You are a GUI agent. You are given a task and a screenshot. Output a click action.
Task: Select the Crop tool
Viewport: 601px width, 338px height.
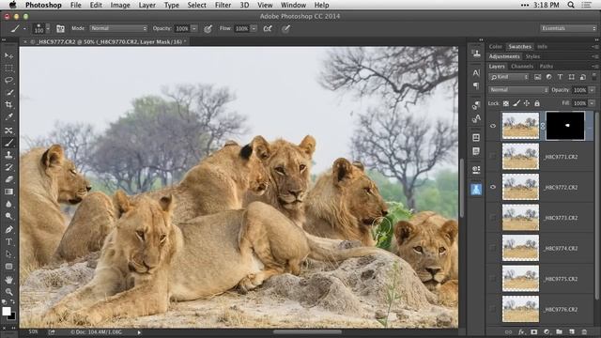pyautogui.click(x=8, y=104)
